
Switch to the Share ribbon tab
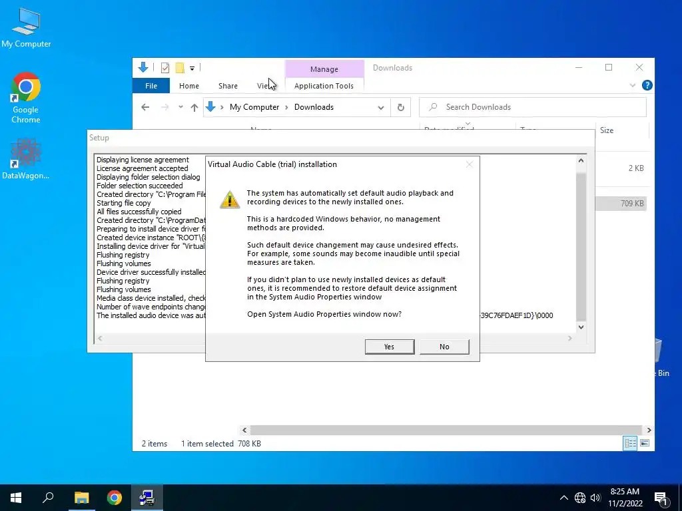pyautogui.click(x=228, y=86)
